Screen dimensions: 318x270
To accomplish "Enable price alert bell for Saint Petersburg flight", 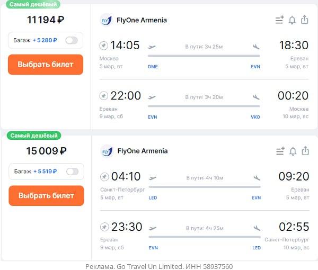I will point(293,151).
